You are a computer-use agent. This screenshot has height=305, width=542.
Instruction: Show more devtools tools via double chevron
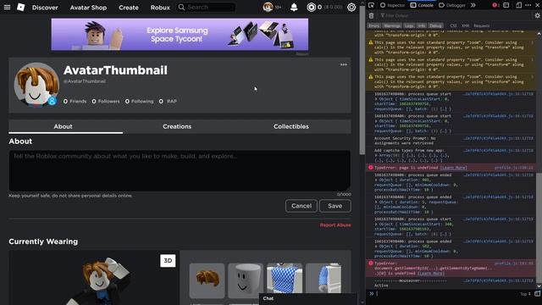(473, 5)
